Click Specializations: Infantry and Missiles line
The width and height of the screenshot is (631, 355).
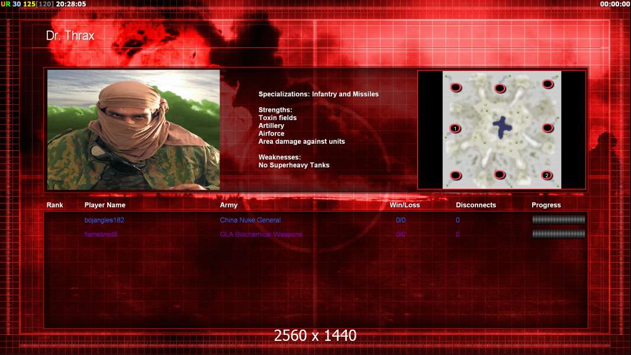[x=318, y=94]
